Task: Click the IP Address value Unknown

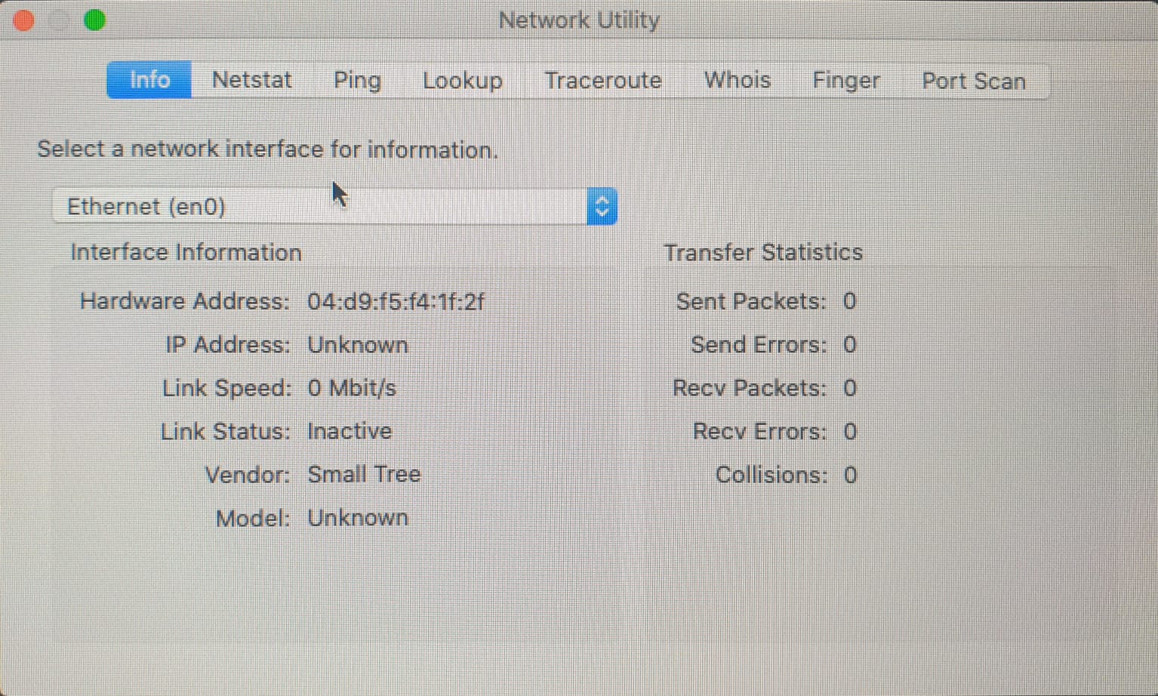Action: coord(358,345)
